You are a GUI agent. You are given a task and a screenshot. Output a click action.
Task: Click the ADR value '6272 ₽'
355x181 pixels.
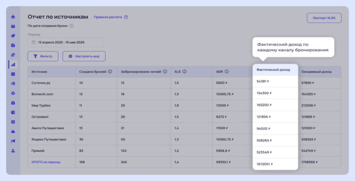click(221, 117)
